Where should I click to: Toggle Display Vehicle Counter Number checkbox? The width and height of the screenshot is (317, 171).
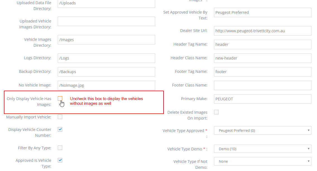60,129
